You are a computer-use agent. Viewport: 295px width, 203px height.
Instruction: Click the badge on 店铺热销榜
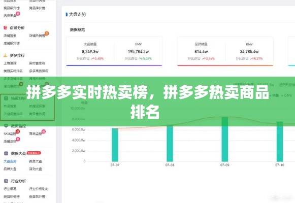(47, 33)
